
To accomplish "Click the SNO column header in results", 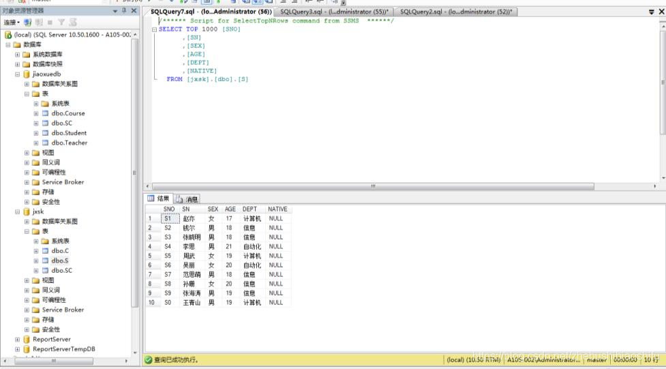I will click(168, 209).
